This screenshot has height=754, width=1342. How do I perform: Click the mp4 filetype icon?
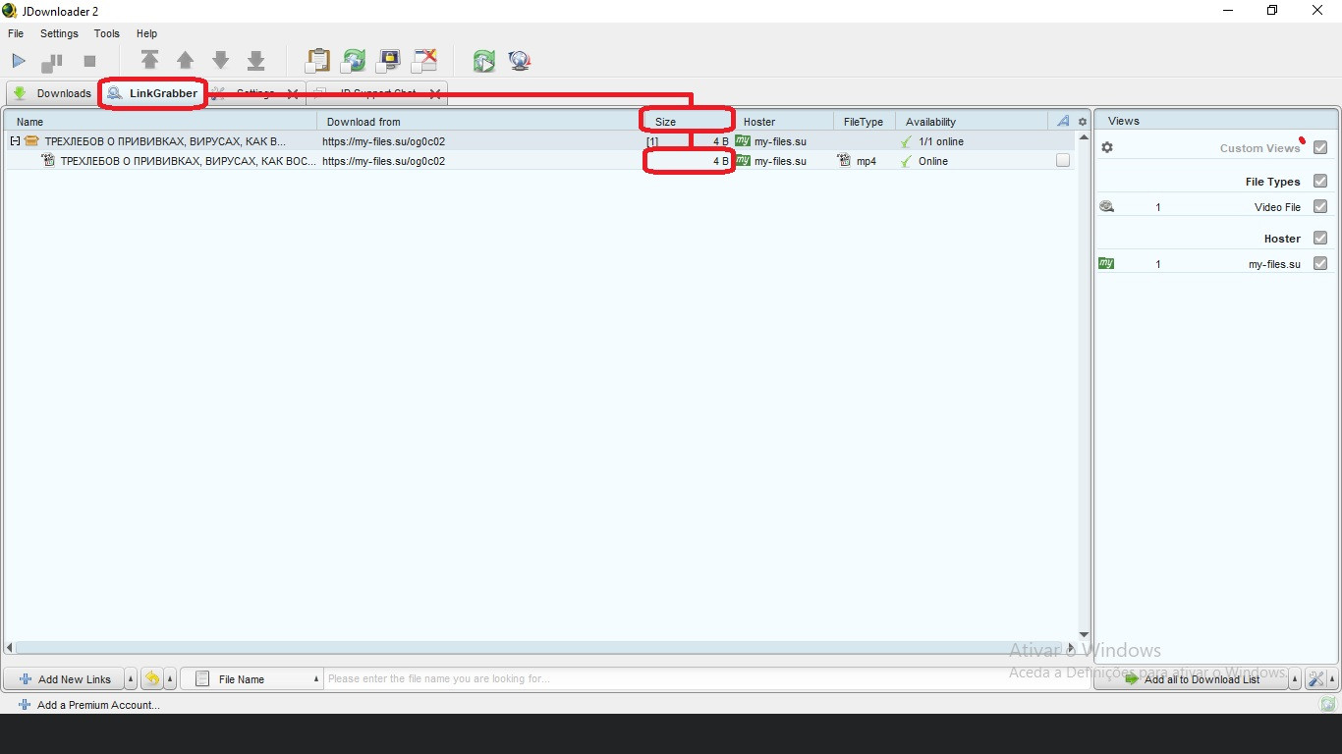click(x=844, y=161)
